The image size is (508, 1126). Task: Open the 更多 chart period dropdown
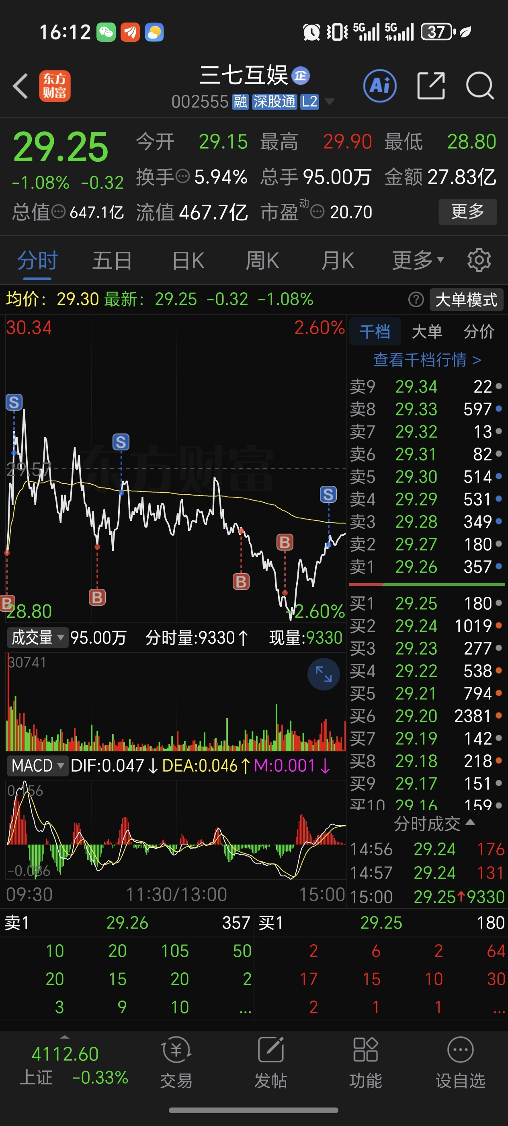pos(418,261)
